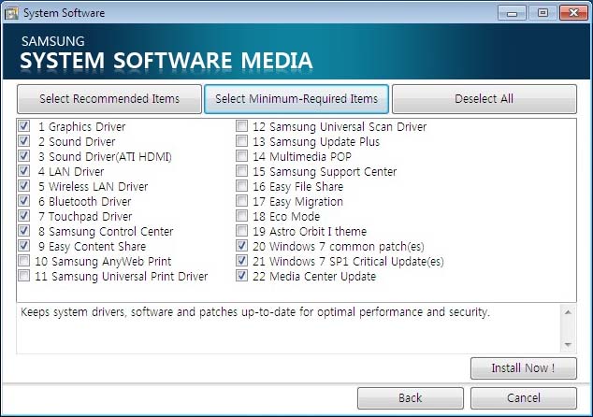Toggle 3 Sound Driver(ATI HDMI) checkbox
Viewport: 593px width, 417px height.
[x=23, y=156]
